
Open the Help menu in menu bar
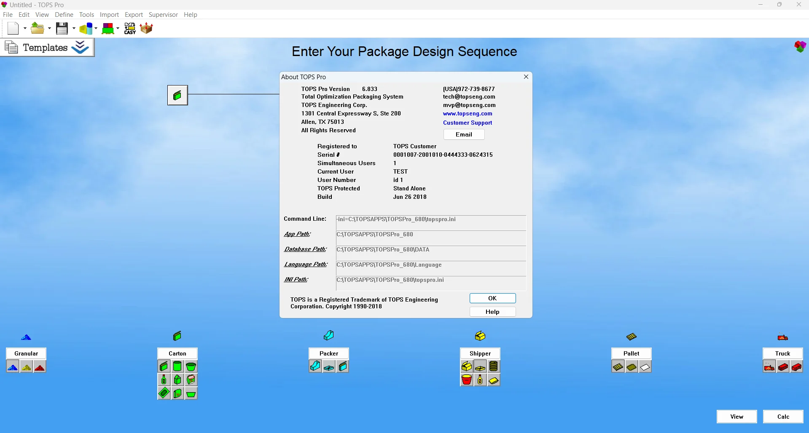tap(191, 14)
